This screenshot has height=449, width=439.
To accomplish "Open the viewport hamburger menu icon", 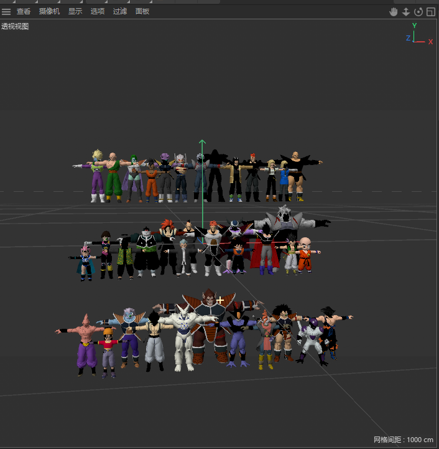I will tap(6, 11).
